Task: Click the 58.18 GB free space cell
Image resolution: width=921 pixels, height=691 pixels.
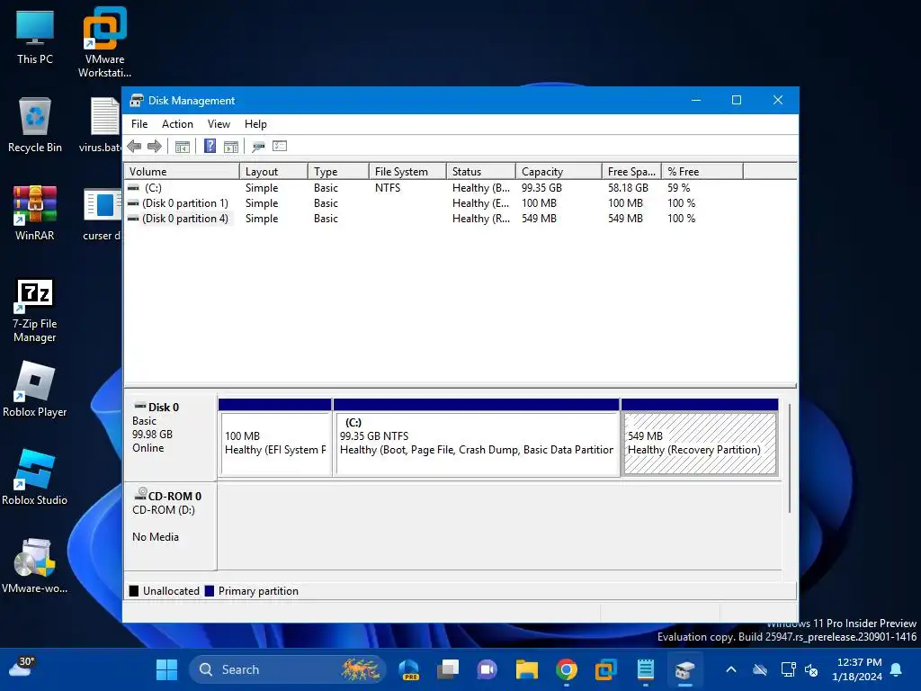Action: click(x=628, y=188)
